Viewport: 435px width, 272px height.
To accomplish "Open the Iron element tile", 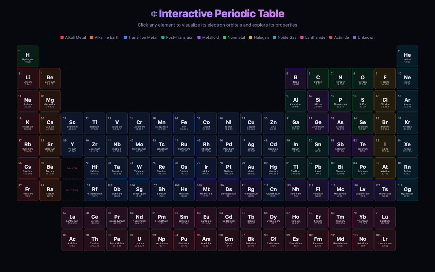I will 184,123.
